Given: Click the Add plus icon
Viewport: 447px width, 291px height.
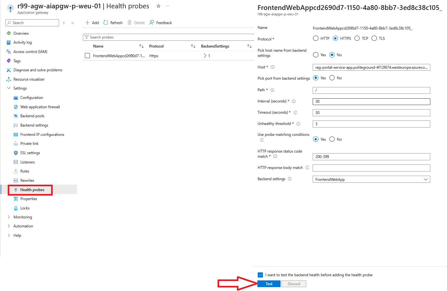Looking at the screenshot, I should pos(87,23).
